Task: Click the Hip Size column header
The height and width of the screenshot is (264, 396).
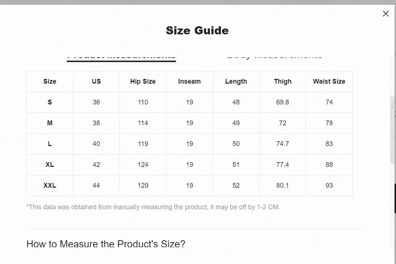Action: (143, 81)
